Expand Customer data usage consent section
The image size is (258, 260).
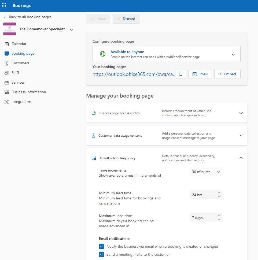pyautogui.click(x=241, y=135)
